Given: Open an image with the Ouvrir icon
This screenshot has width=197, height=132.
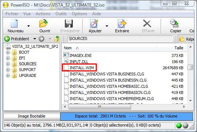Looking at the screenshot, I should coord(43,24).
